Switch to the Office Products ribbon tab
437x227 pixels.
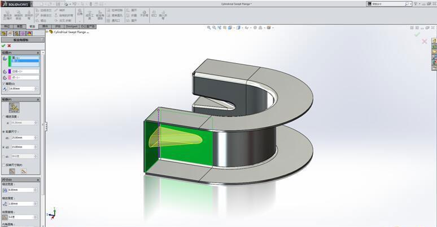click(88, 26)
